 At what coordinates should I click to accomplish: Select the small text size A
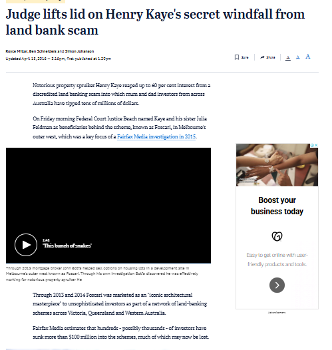288,58
